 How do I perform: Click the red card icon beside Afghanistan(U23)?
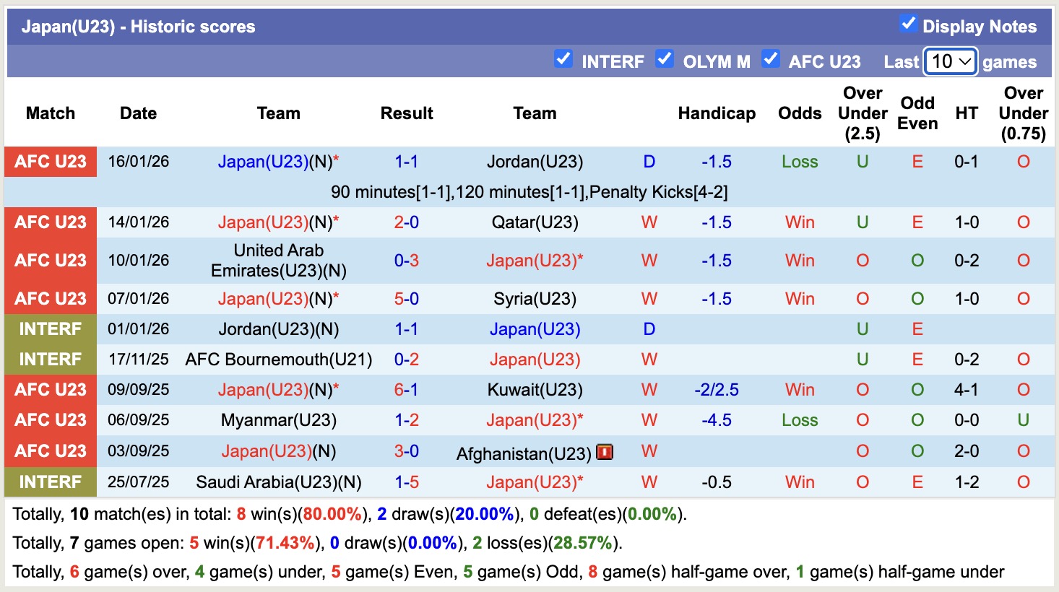click(x=604, y=451)
